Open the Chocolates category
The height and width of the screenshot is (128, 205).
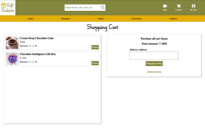coord(136,19)
